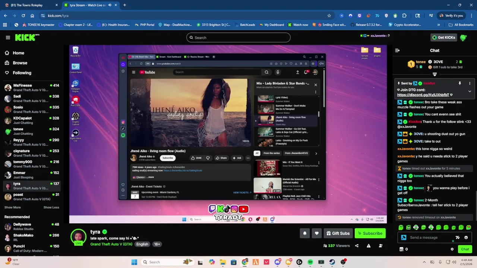Select the tyra Stream tab

pos(91,5)
